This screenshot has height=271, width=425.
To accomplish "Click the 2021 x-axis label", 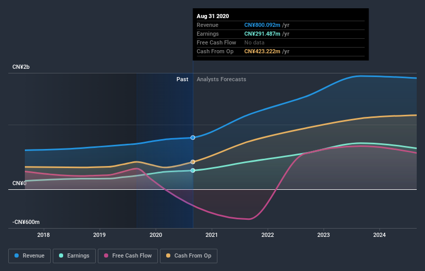I will [212, 235].
